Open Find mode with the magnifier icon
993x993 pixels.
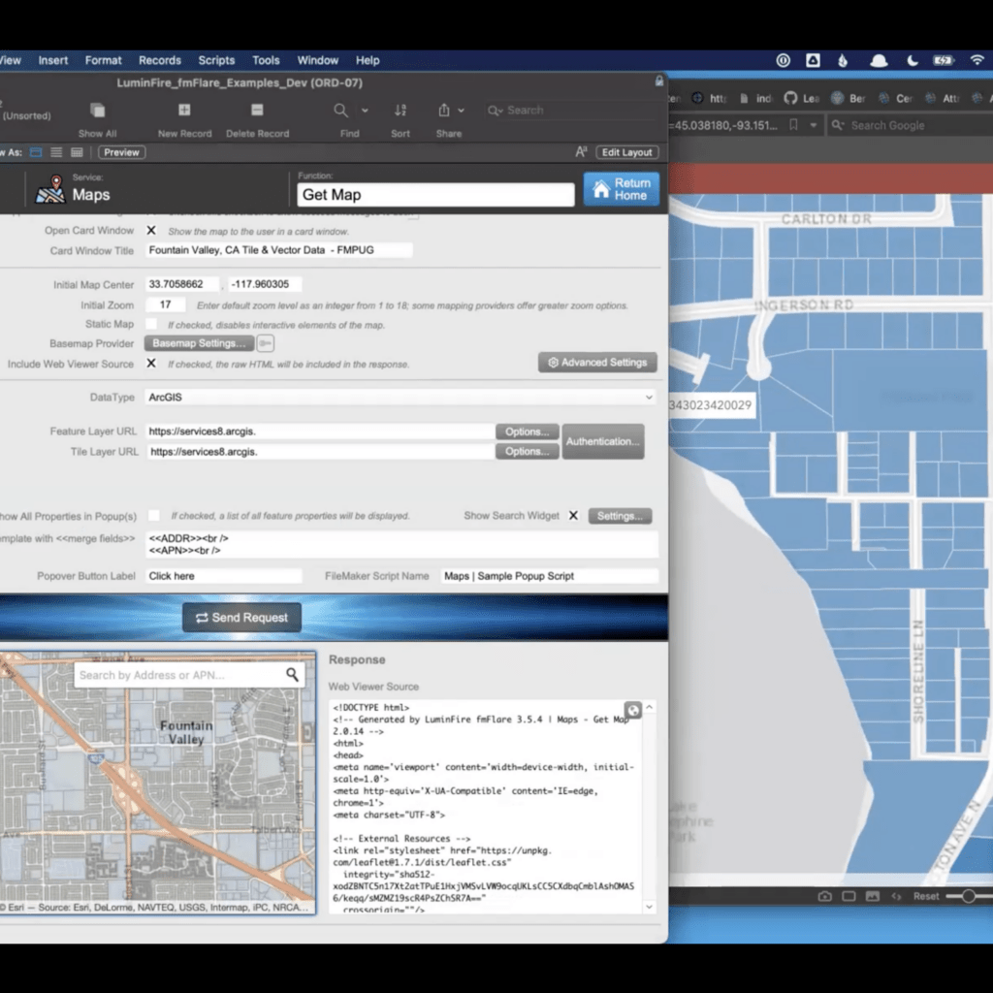(x=340, y=110)
